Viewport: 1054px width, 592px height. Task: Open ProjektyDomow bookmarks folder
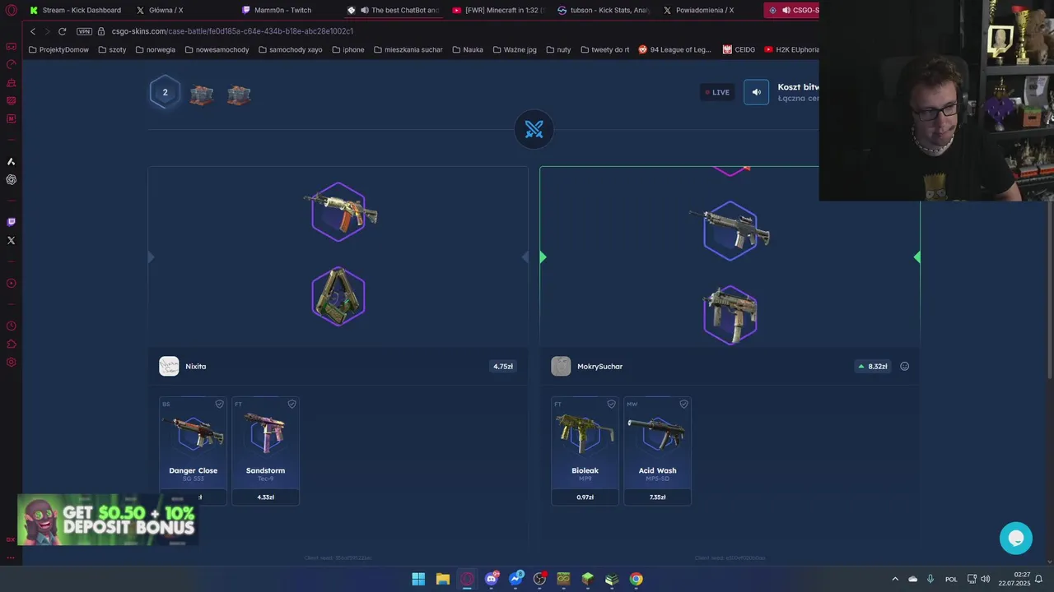(58, 49)
